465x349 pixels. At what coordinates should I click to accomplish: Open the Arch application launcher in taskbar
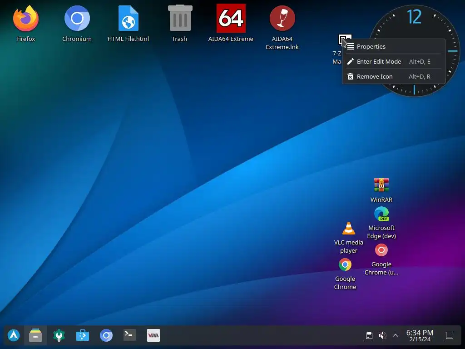coord(14,335)
